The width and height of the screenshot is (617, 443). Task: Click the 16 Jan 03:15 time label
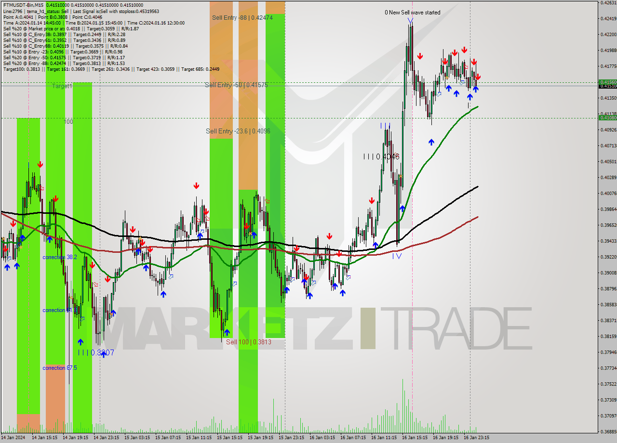(x=322, y=438)
